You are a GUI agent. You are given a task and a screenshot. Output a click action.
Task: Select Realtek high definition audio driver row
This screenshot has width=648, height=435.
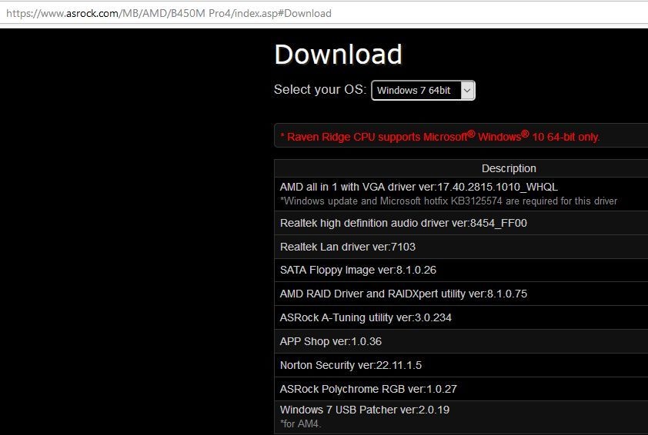tap(461, 224)
